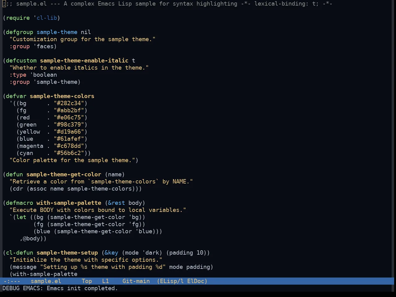Click the cl-defun keyword
396x297 pixels.
tap(19, 253)
